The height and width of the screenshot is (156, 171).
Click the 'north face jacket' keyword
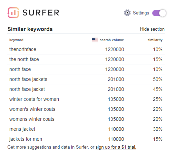tap(27, 89)
